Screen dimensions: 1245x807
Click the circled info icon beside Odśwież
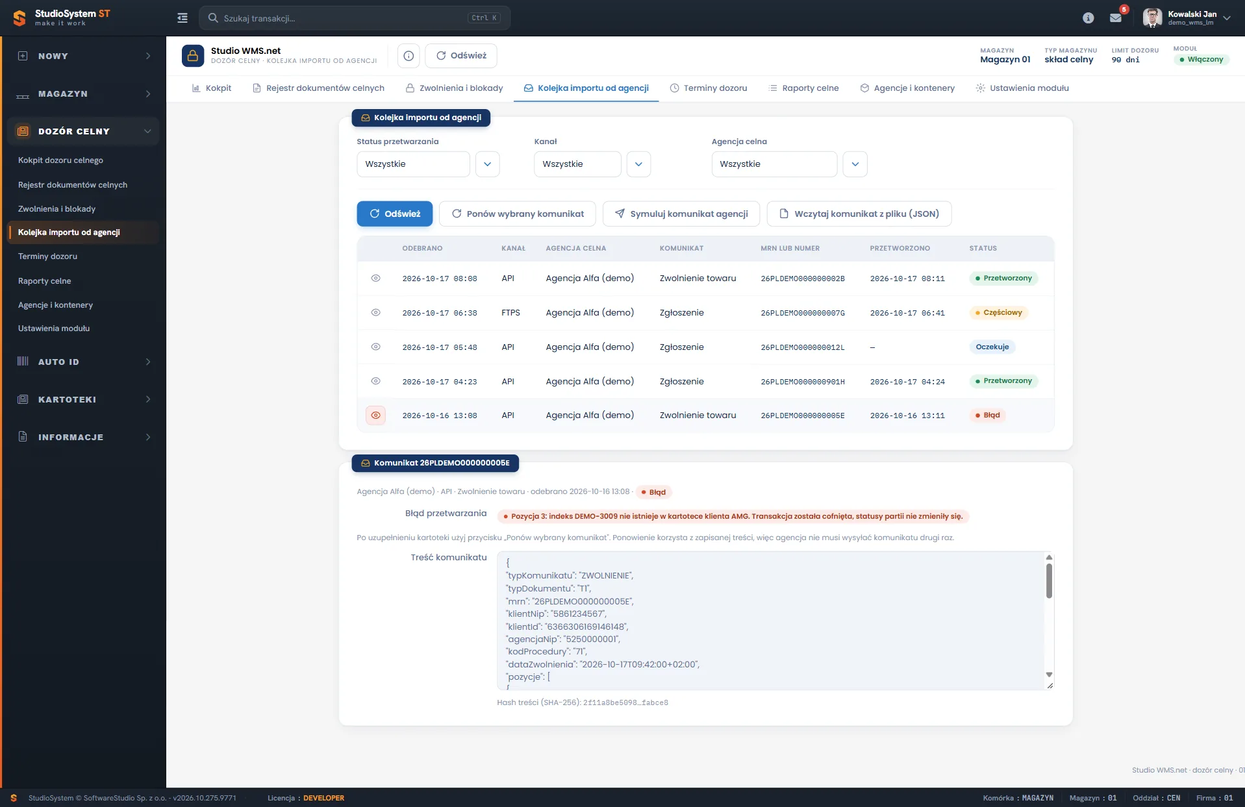click(409, 56)
